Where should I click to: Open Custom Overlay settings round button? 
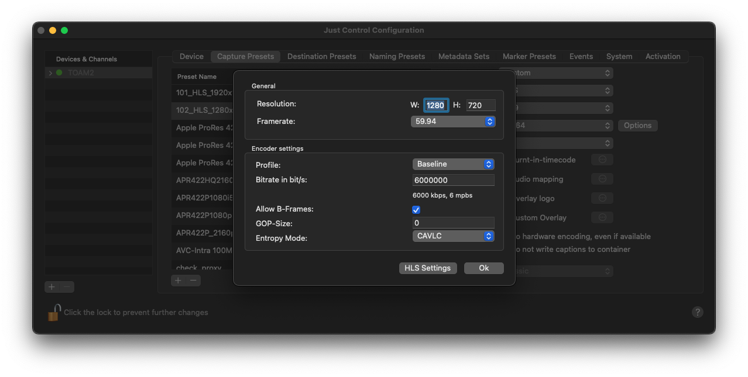pos(602,217)
